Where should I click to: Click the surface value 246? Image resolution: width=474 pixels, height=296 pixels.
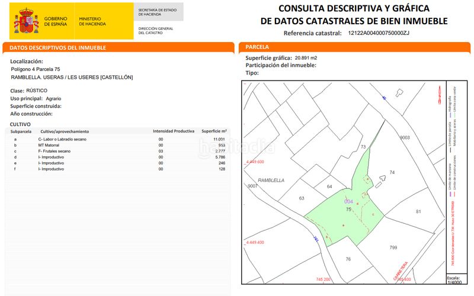click(222, 163)
